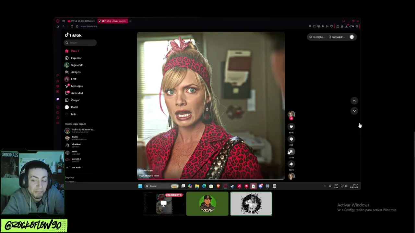Select the black-and-white splatter avatar tile
This screenshot has height=233, width=415.
pyautogui.click(x=251, y=204)
